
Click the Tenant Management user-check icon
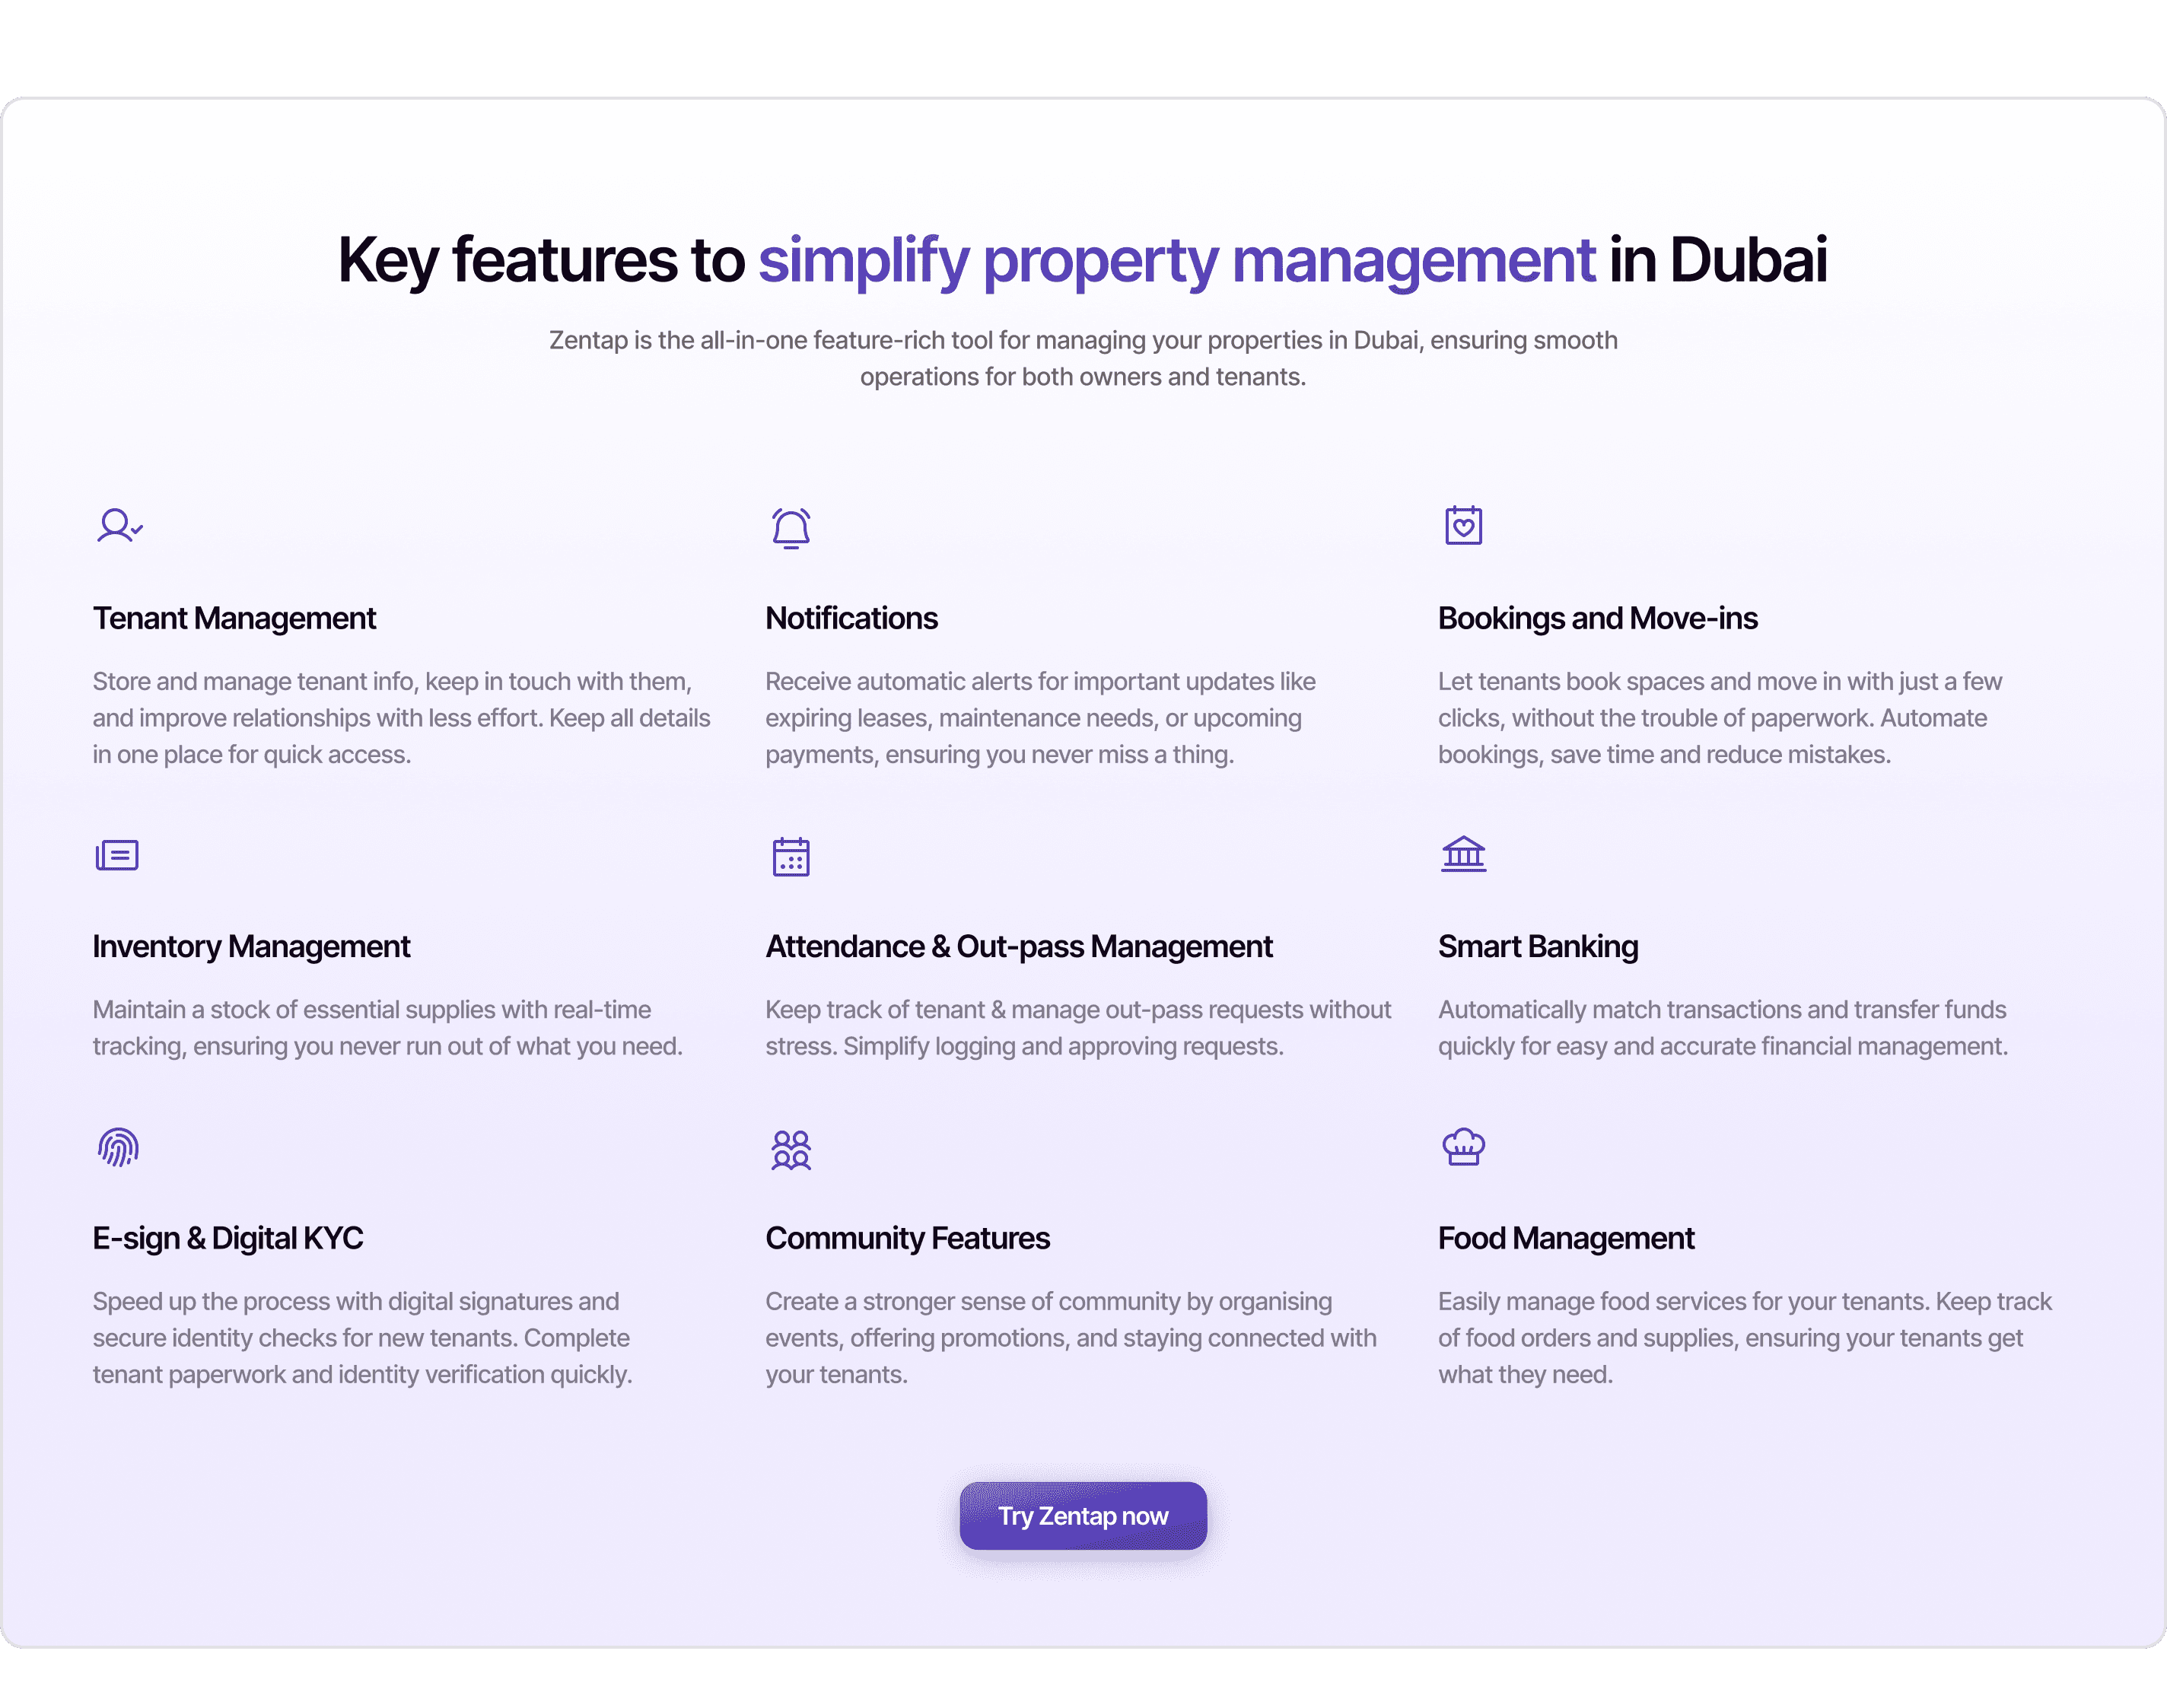coord(119,525)
